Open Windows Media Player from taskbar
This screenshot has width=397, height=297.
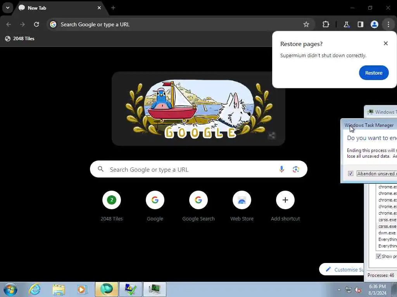(82, 289)
